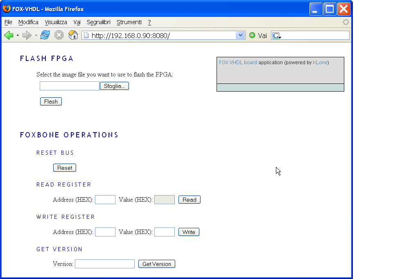Click the Read button

pos(190,200)
